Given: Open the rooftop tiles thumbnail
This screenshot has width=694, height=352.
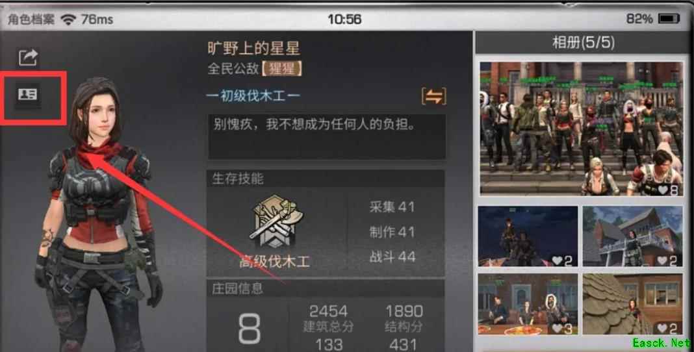Looking at the screenshot, I should click(633, 304).
